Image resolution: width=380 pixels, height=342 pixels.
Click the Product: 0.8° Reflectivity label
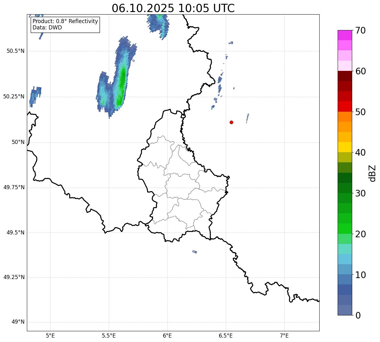coord(65,21)
